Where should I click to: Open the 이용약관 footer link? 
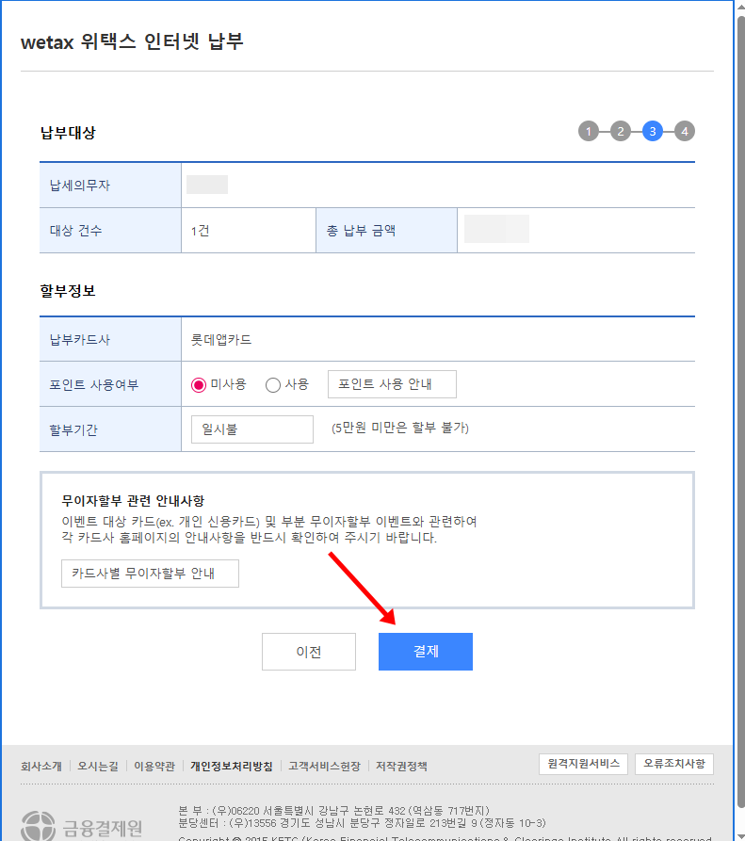(154, 766)
